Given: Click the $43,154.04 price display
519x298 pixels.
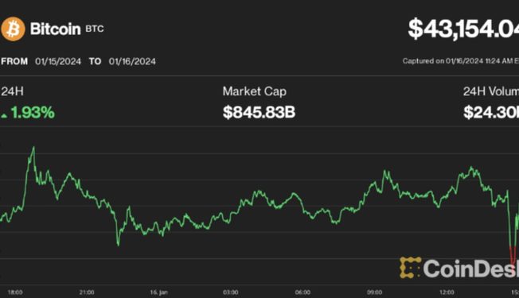Looking at the screenshot, I should 463,29.
